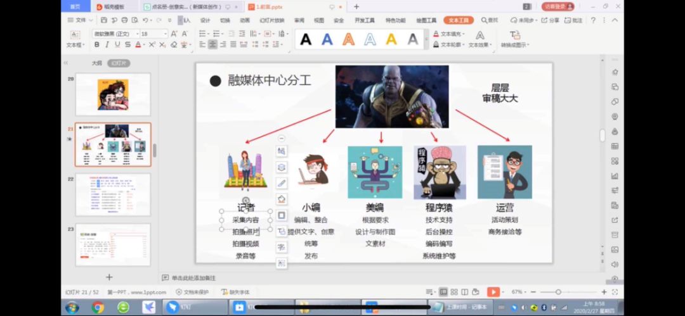Click the clear formatting eraser icon
This screenshot has width=685, height=316.
tap(174, 45)
